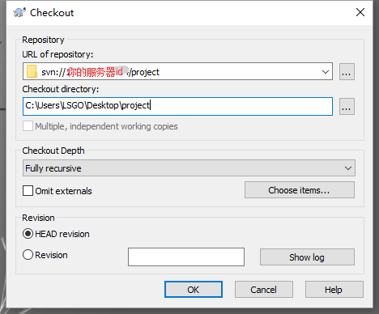Browse for checkout directory button

click(x=347, y=106)
